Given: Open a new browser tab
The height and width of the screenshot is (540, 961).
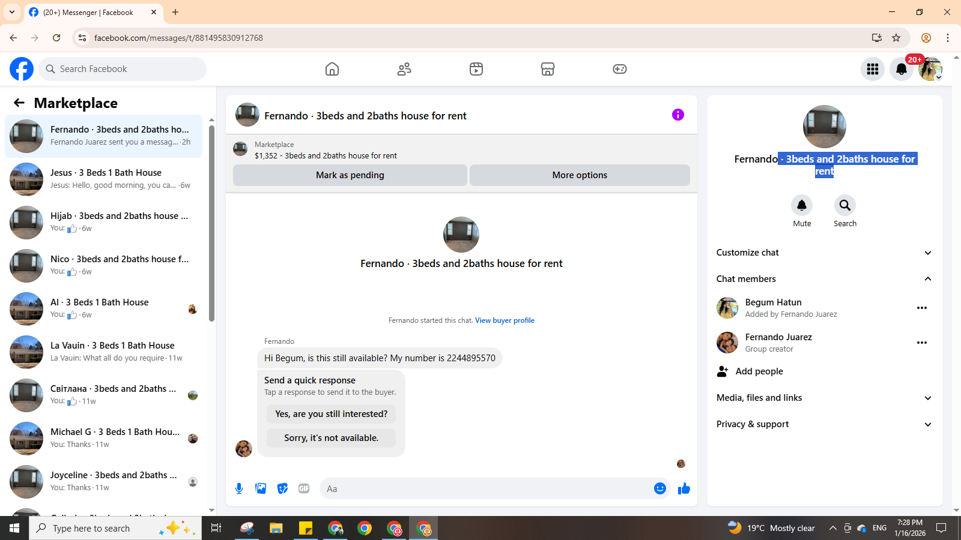Looking at the screenshot, I should [x=175, y=12].
